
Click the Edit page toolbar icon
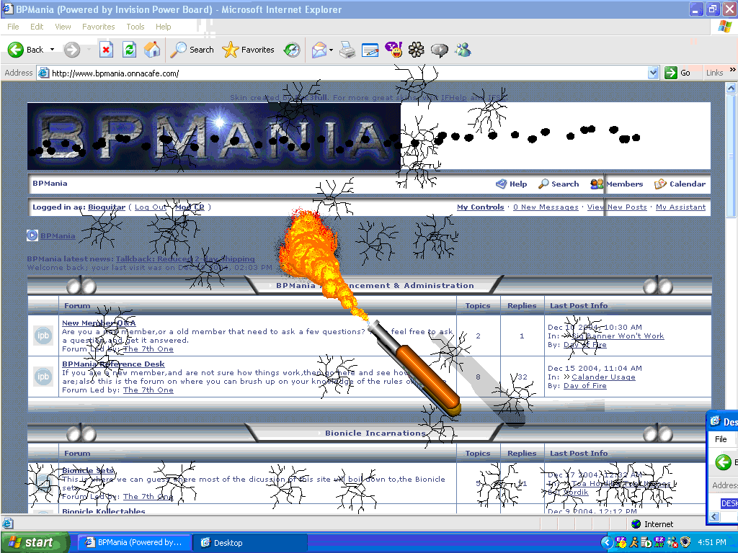370,50
